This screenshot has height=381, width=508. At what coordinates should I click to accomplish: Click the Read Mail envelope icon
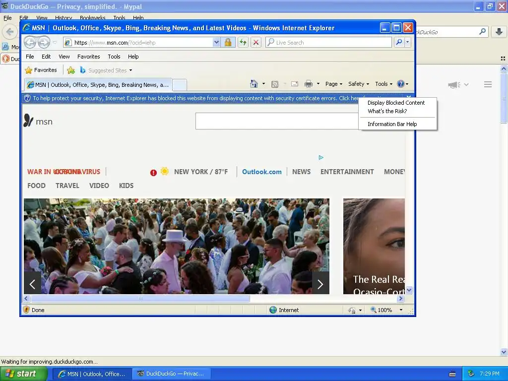(x=295, y=84)
